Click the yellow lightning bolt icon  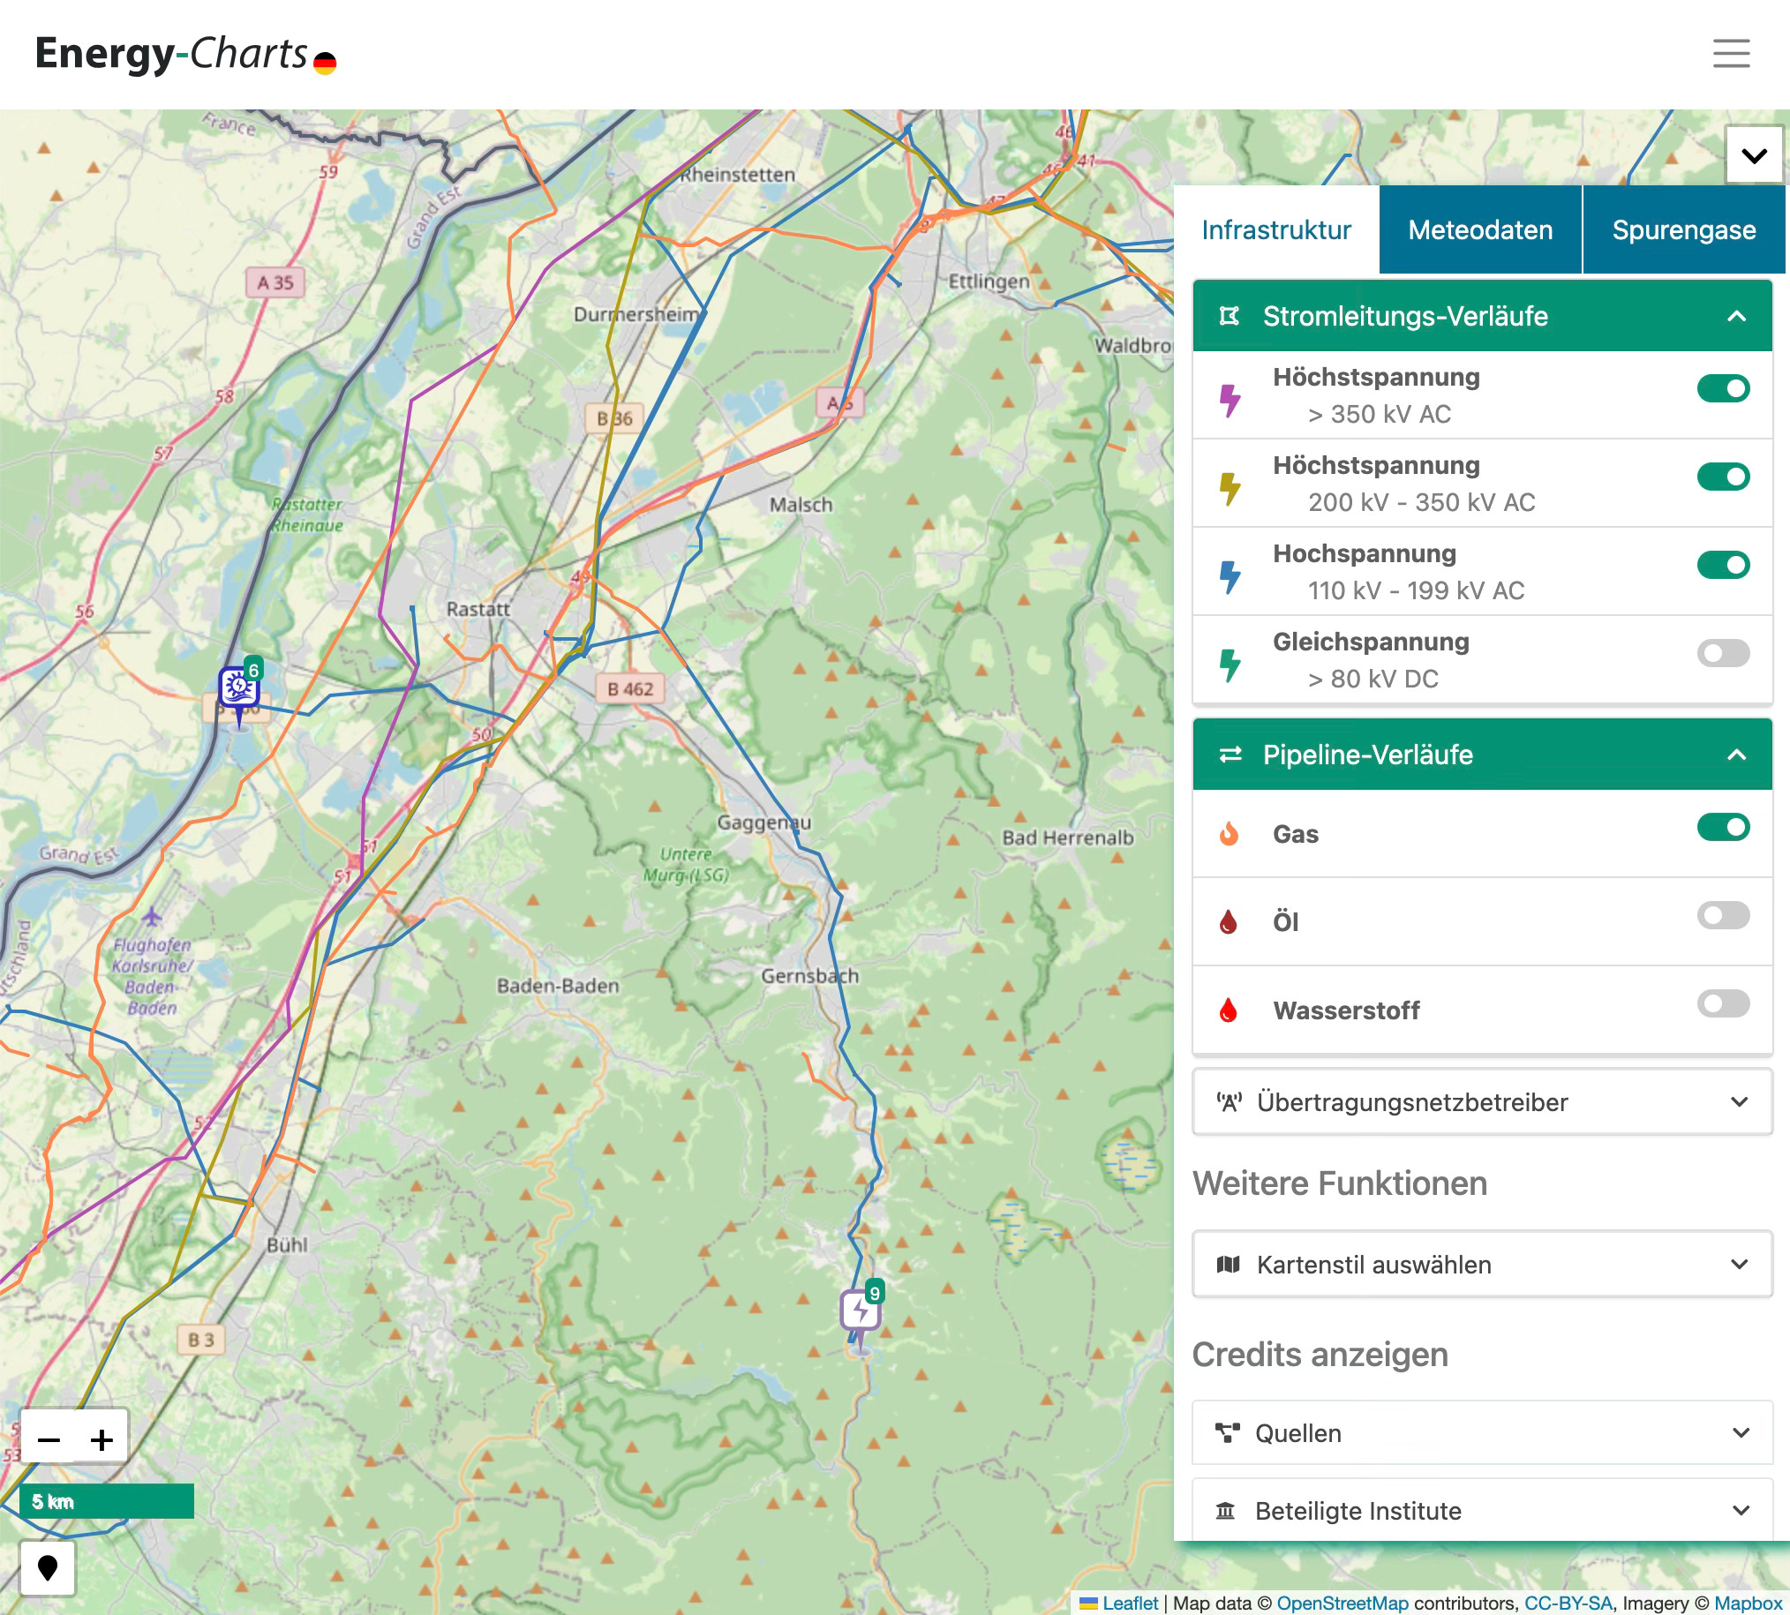point(1230,488)
